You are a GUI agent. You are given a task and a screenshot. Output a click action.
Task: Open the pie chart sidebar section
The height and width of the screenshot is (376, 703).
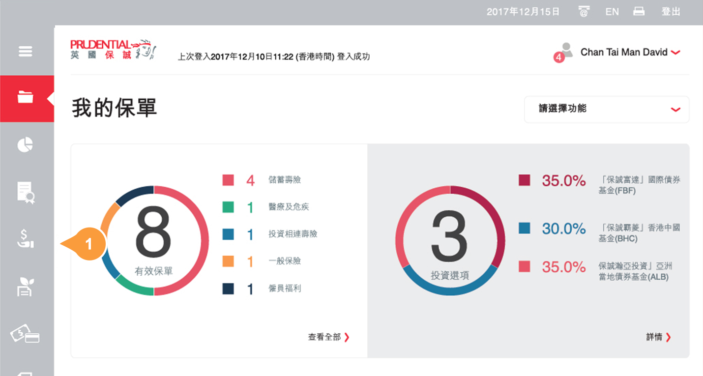tap(26, 145)
